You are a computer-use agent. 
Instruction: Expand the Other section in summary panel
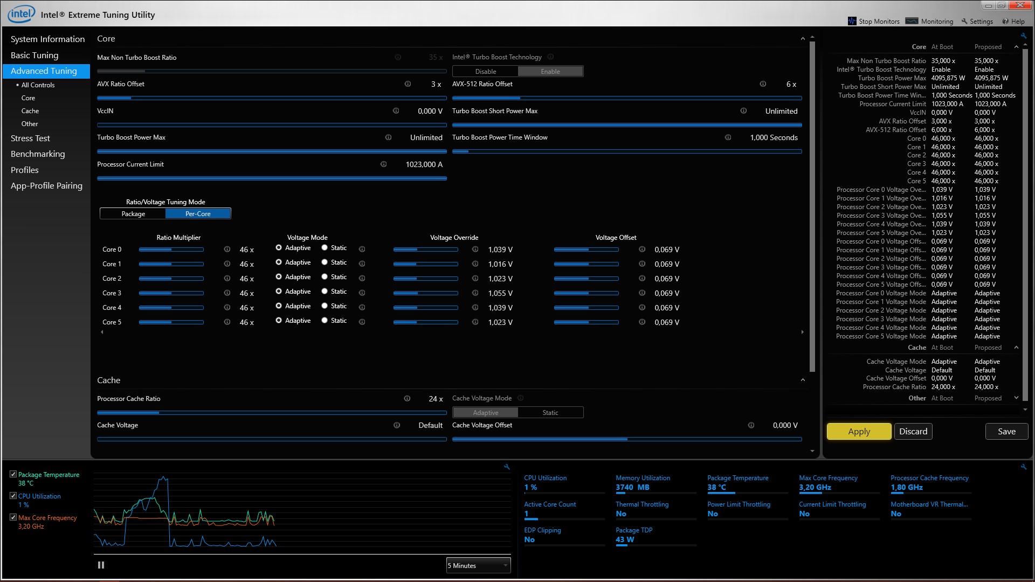[x=1016, y=398]
